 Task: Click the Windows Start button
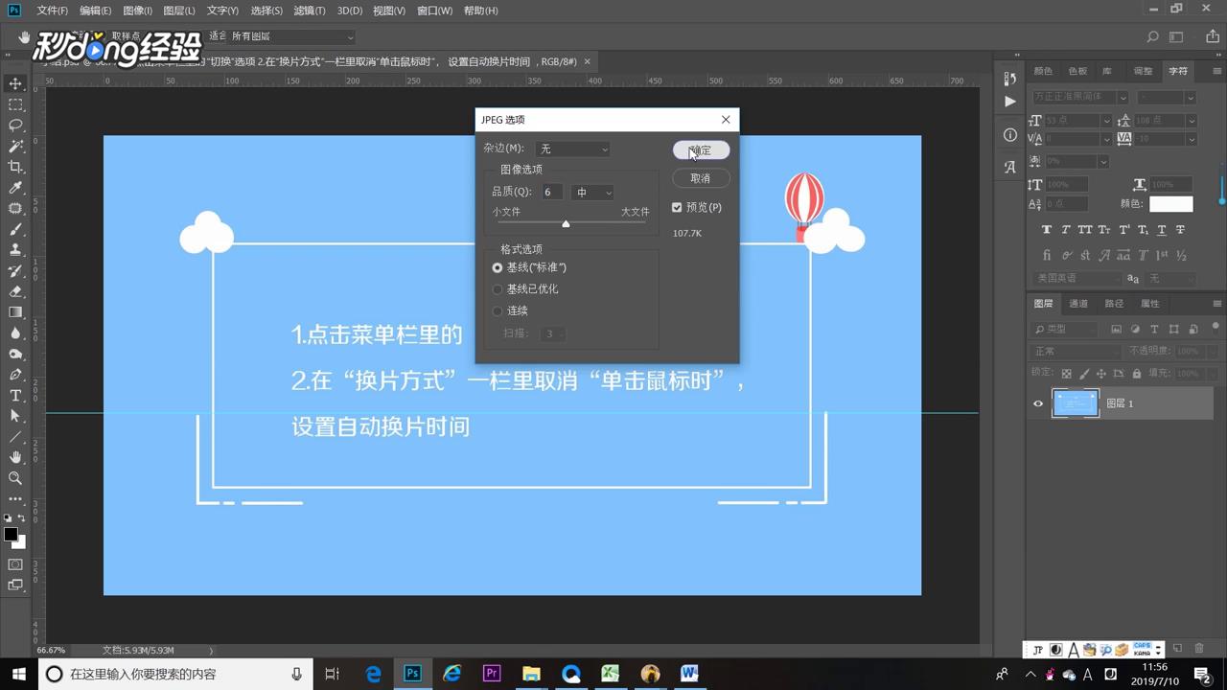[18, 674]
